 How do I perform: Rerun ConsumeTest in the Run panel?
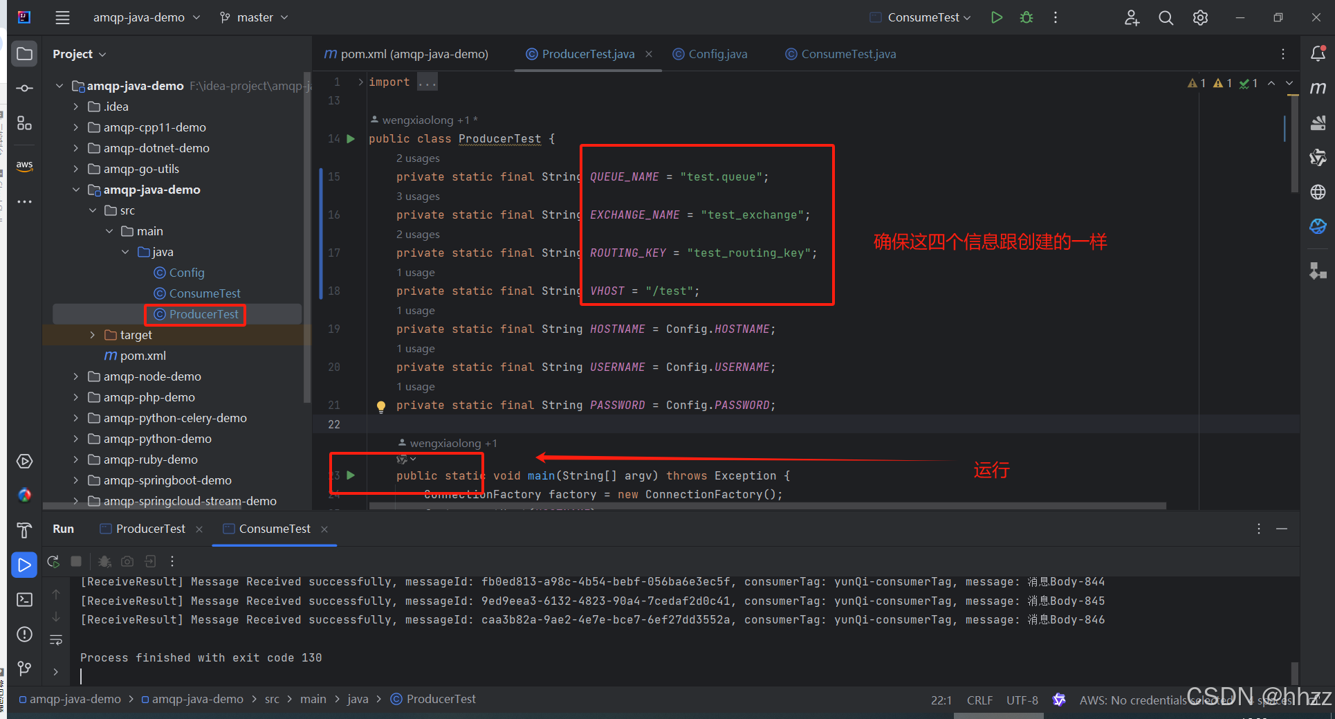click(x=53, y=561)
